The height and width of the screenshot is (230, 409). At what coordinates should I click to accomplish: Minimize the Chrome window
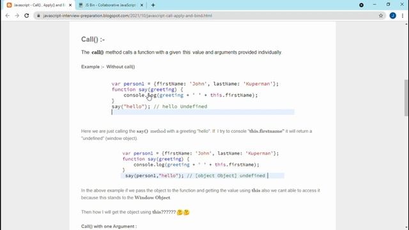[x=374, y=4]
